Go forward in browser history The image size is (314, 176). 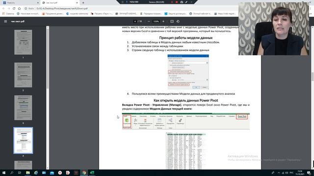pyautogui.click(x=9, y=8)
